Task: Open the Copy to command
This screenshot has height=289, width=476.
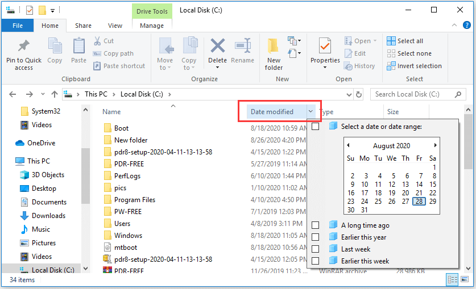Action: pos(189,54)
